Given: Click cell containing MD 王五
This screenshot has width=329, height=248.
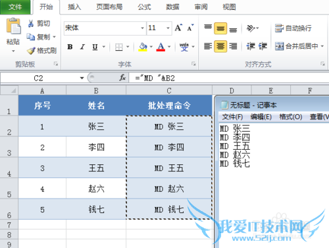Looking at the screenshot, I should coord(169,168).
